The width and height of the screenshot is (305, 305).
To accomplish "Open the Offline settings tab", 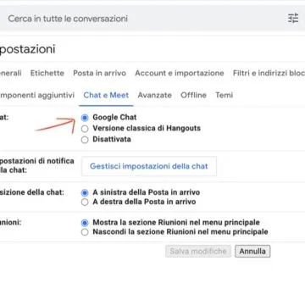I will [193, 95].
